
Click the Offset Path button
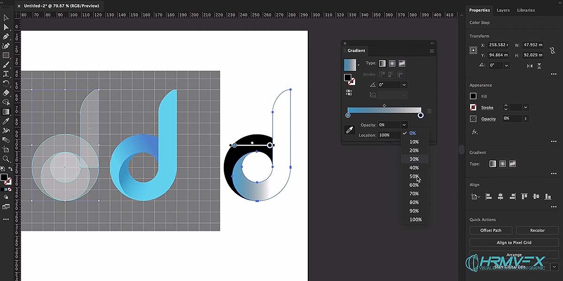pos(490,230)
